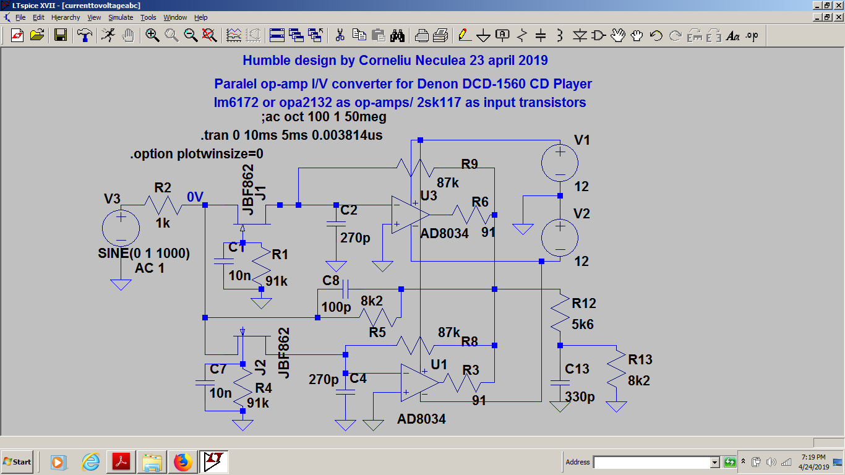The image size is (845, 475).
Task: Zoom out of the schematic
Action: (191, 35)
